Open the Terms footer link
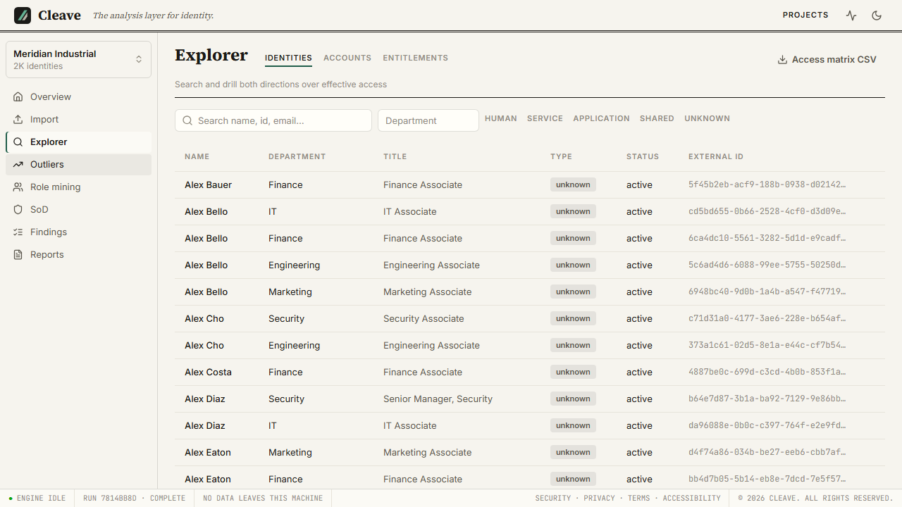This screenshot has width=902, height=507. (638, 498)
